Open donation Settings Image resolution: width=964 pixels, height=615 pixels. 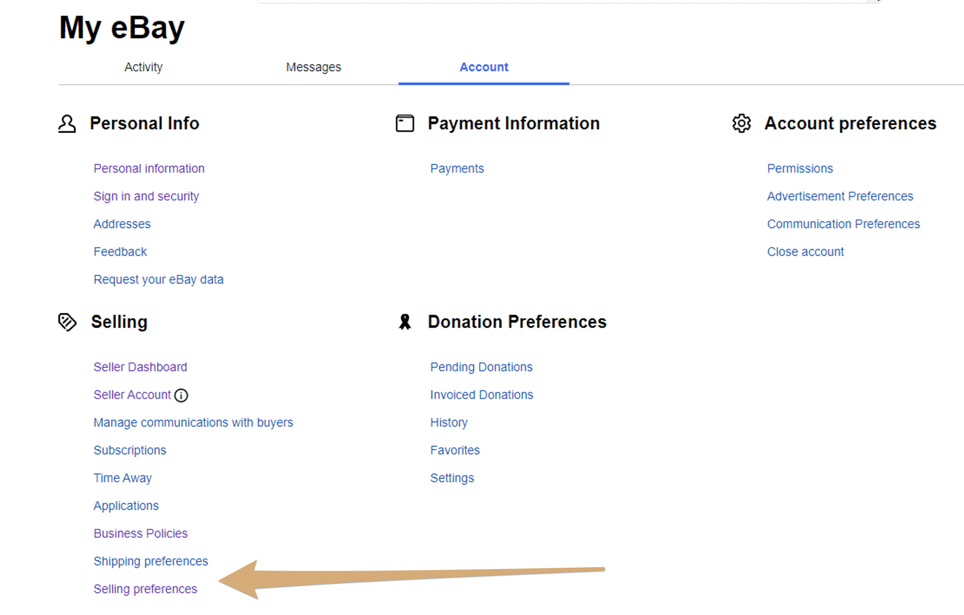pos(452,478)
